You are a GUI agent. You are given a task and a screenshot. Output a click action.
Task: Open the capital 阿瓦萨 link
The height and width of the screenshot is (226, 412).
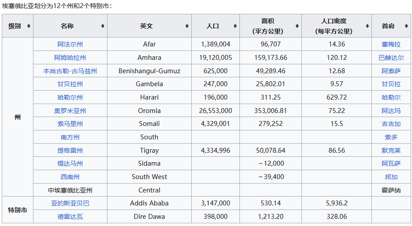point(391,163)
